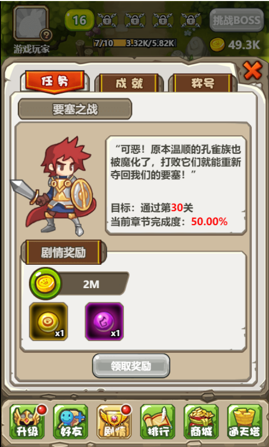The width and height of the screenshot is (269, 447).
Task: Click the question mark badge on avatar
Action: click(46, 35)
